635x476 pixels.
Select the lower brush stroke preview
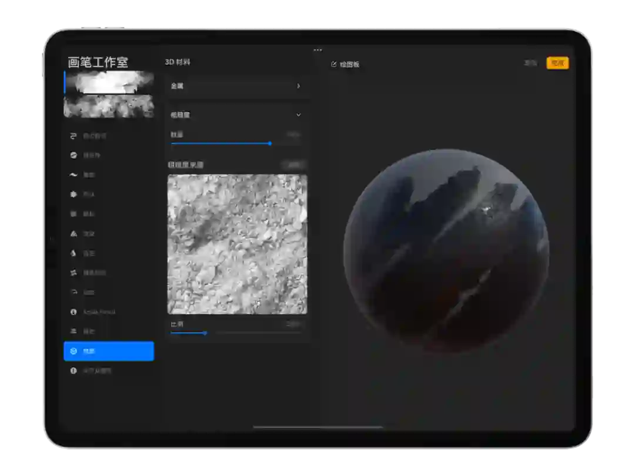tap(109, 106)
